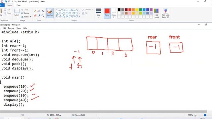Choose the Cloud callout shape
The image size is (212, 119).
click(77, 16)
